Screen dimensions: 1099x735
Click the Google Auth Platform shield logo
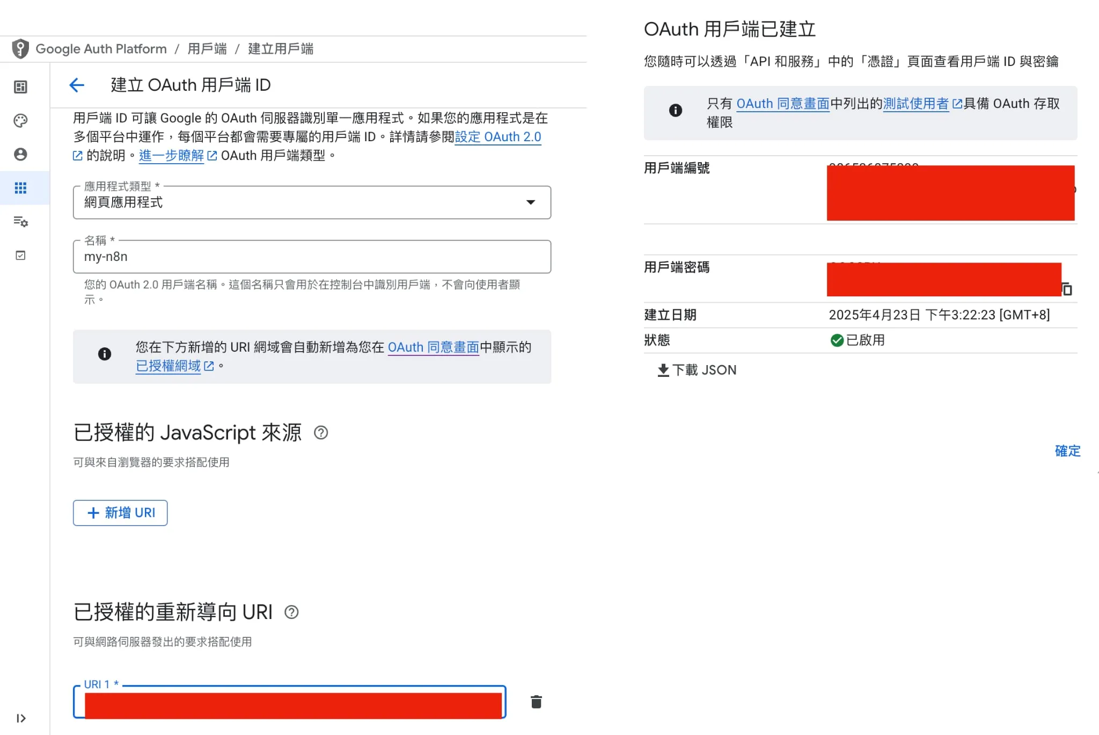(20, 49)
